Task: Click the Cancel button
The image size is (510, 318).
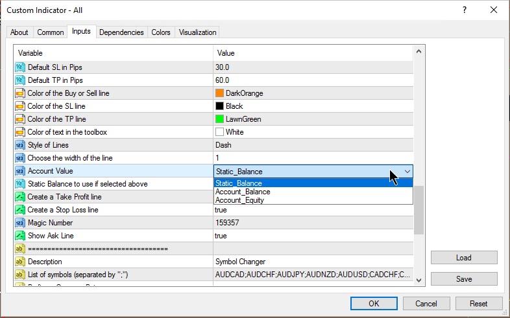Action: coord(426,303)
